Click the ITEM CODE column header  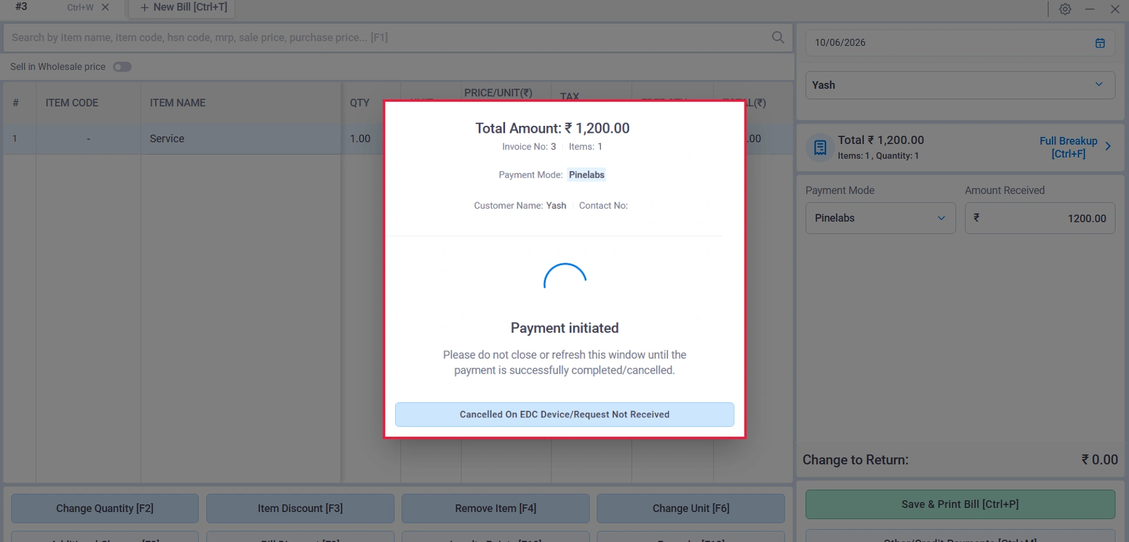[72, 103]
